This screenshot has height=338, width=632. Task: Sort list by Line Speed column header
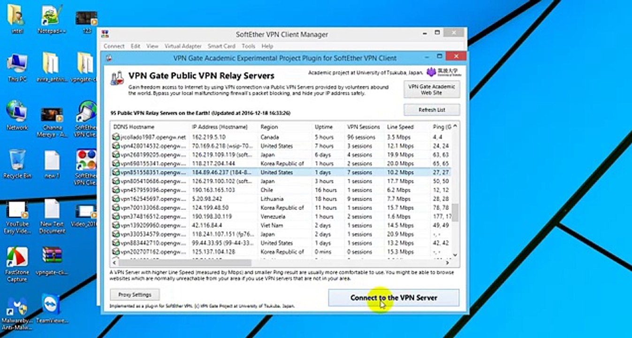407,127
